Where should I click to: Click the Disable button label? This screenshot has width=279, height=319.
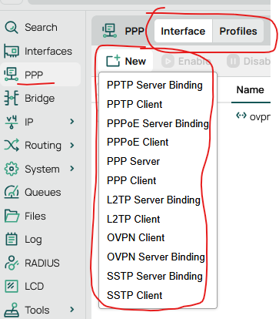tap(257, 62)
